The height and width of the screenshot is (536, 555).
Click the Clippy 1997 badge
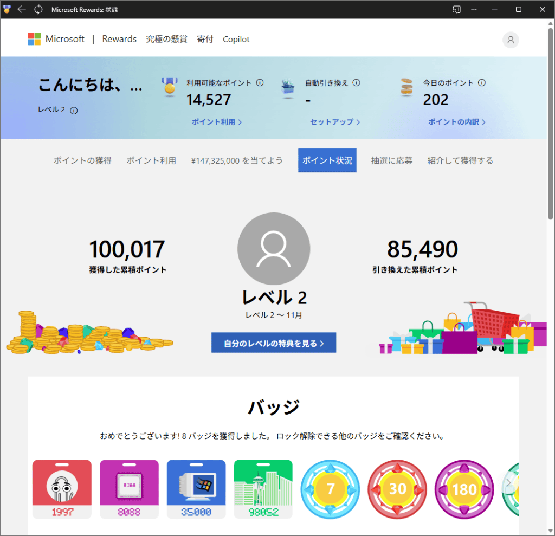click(x=62, y=489)
